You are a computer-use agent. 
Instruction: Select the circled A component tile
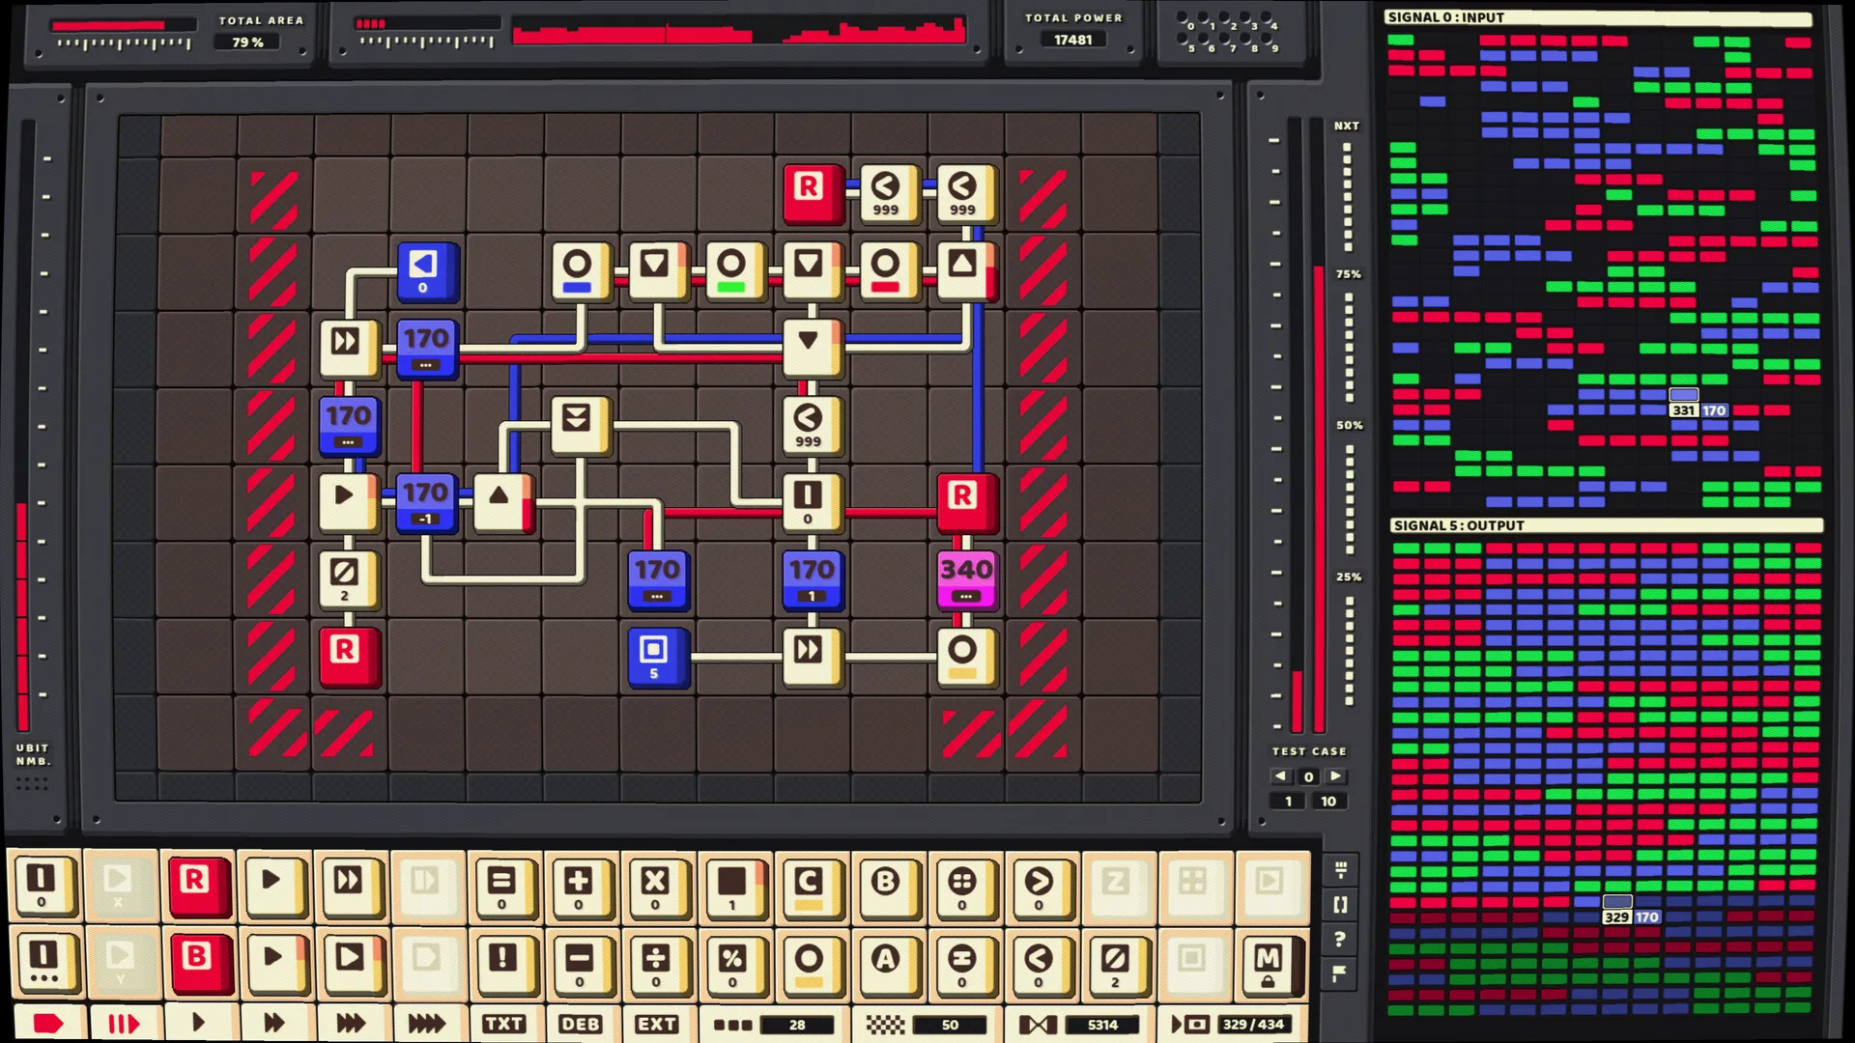point(886,962)
